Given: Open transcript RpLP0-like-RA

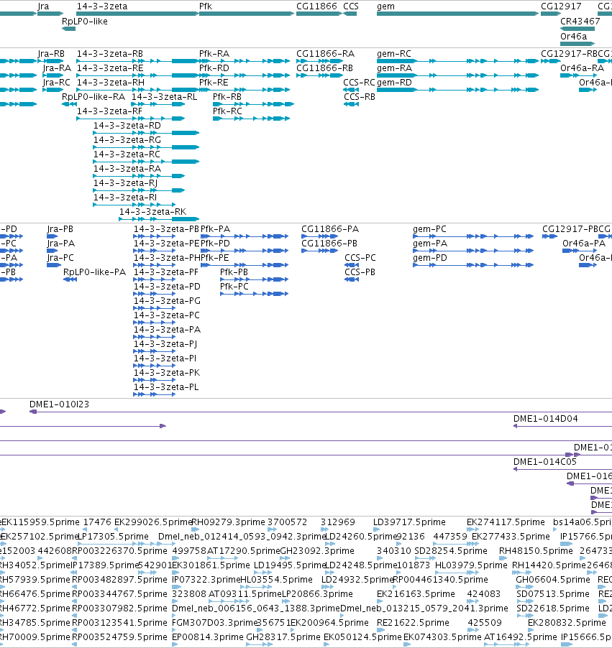Looking at the screenshot, I should (93, 97).
